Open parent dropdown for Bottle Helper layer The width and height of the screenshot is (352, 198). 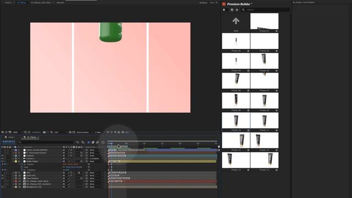(96, 161)
